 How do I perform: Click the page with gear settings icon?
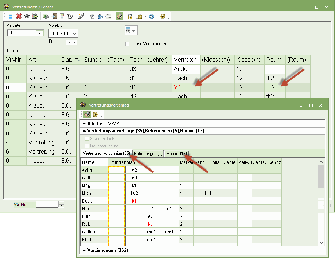point(139,16)
